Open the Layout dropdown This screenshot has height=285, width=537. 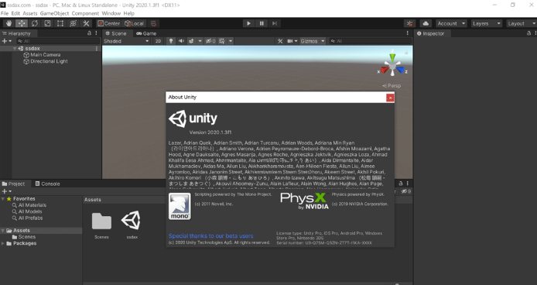522,23
